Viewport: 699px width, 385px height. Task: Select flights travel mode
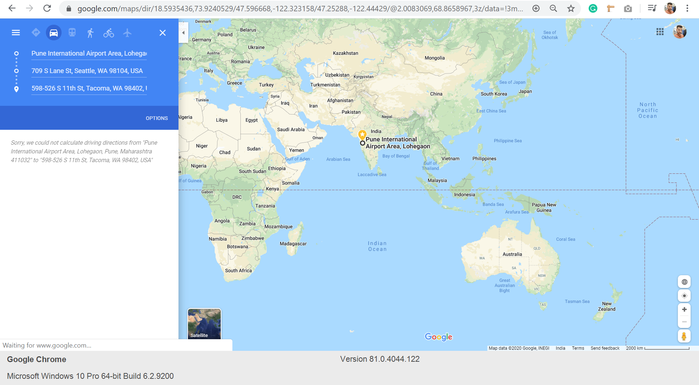tap(127, 33)
